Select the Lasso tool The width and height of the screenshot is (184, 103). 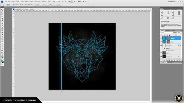pyautogui.click(x=2, y=14)
